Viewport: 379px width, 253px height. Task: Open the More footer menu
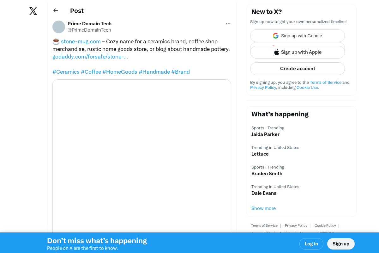(305, 233)
